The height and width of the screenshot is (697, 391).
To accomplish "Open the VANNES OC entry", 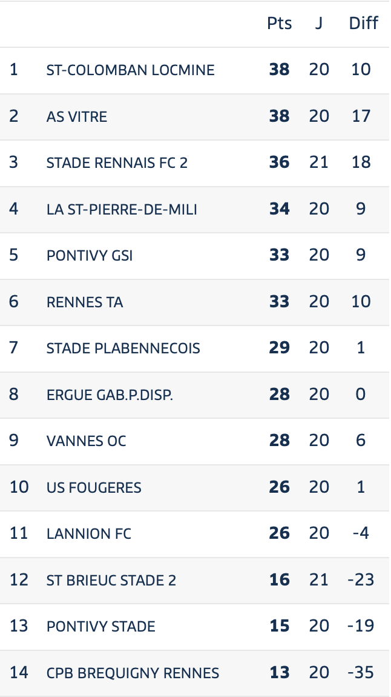I will click(86, 441).
